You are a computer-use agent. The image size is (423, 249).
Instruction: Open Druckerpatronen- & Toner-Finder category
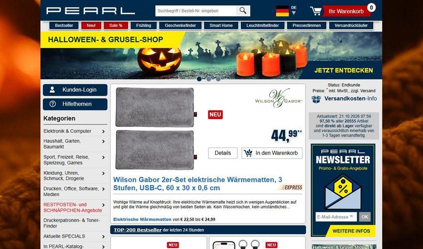(x=72, y=223)
